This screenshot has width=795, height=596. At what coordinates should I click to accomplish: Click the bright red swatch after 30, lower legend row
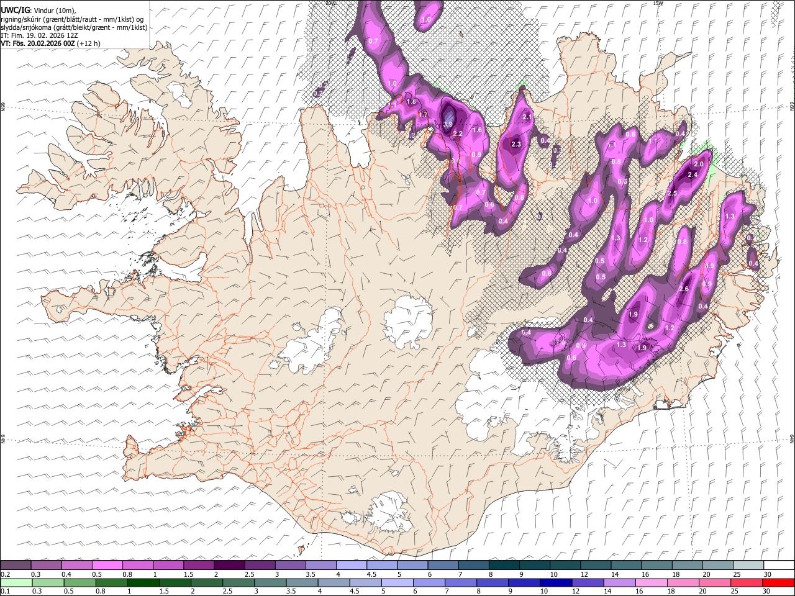click(778, 582)
